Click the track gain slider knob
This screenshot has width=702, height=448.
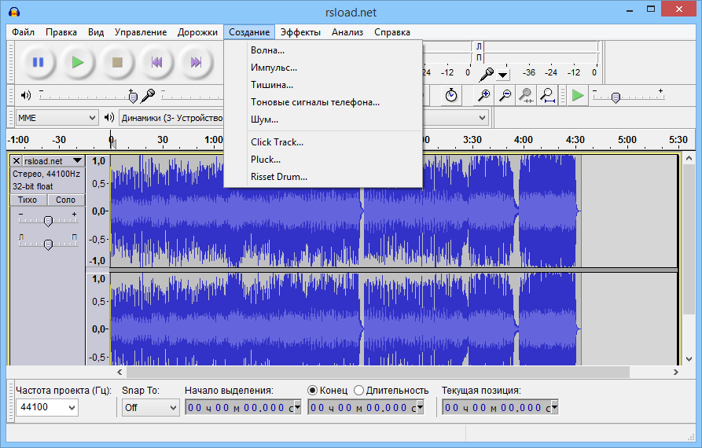pyautogui.click(x=48, y=221)
